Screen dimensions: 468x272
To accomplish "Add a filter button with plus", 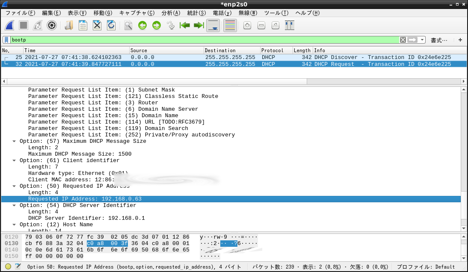I will click(460, 40).
